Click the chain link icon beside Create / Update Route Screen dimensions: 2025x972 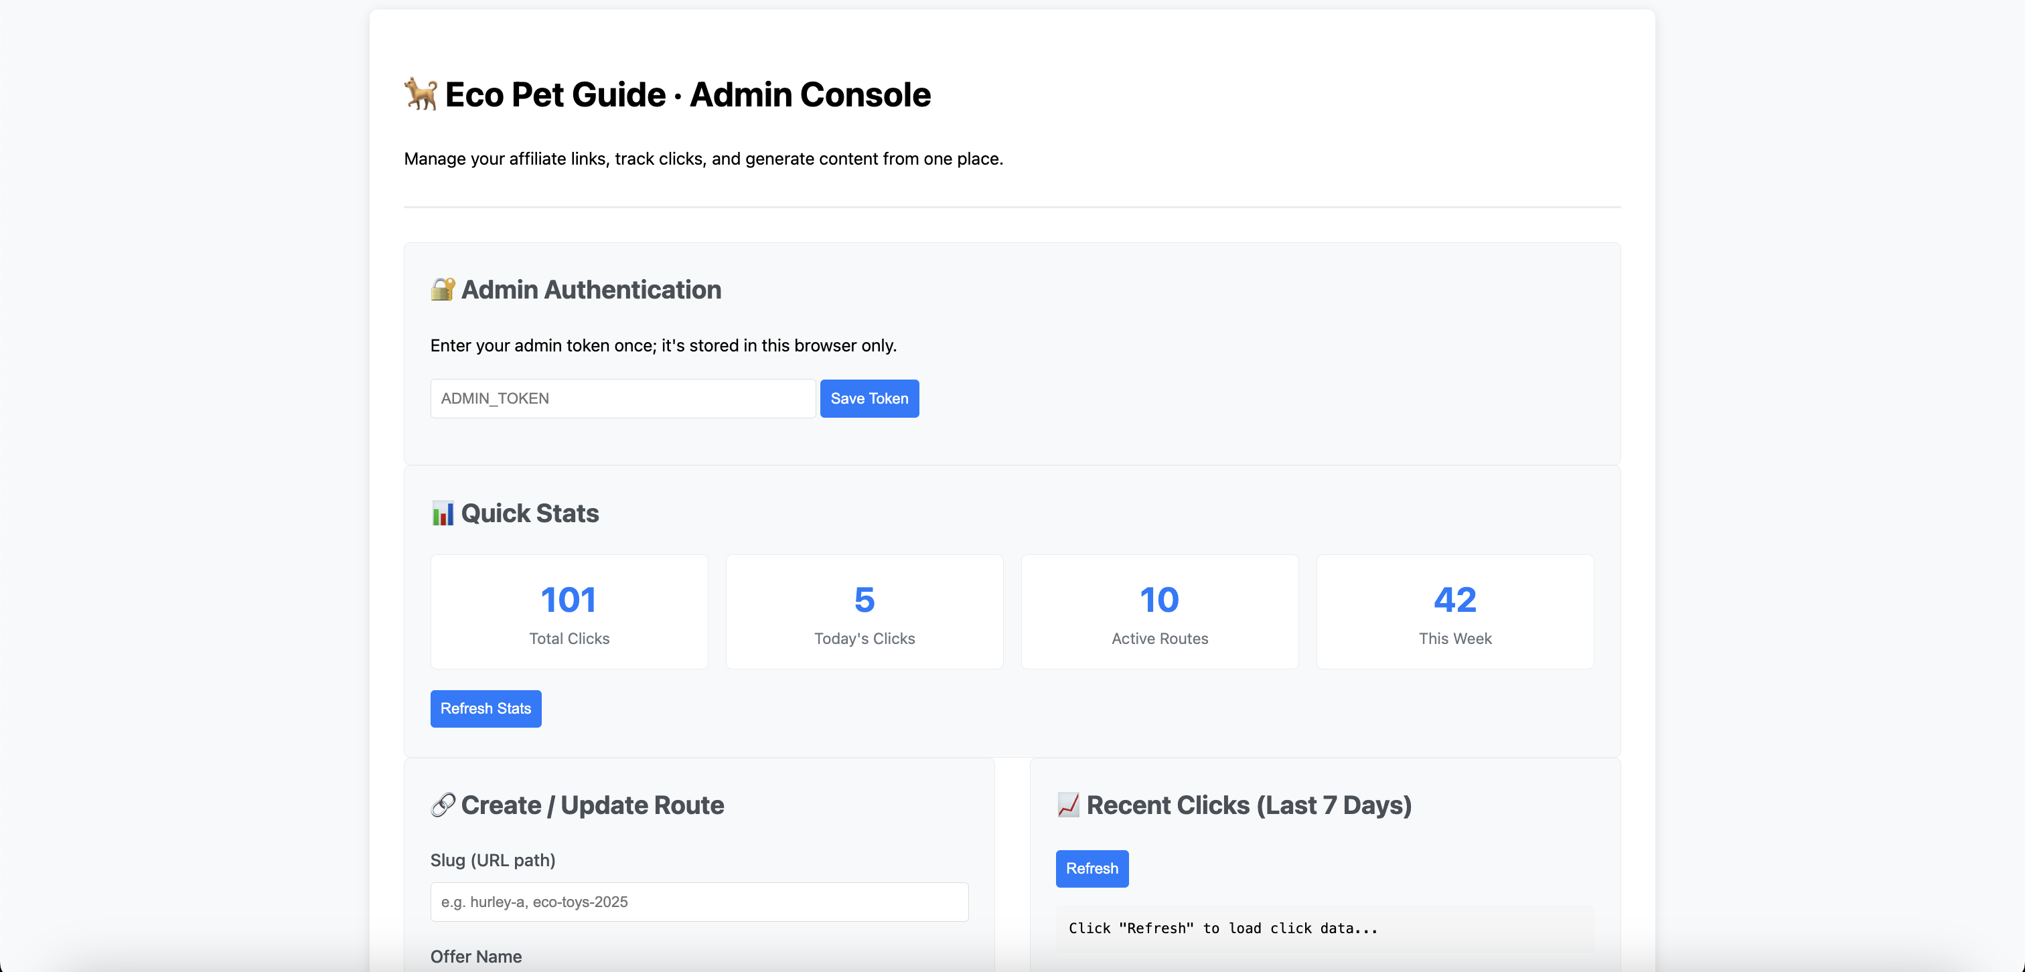[x=443, y=805]
